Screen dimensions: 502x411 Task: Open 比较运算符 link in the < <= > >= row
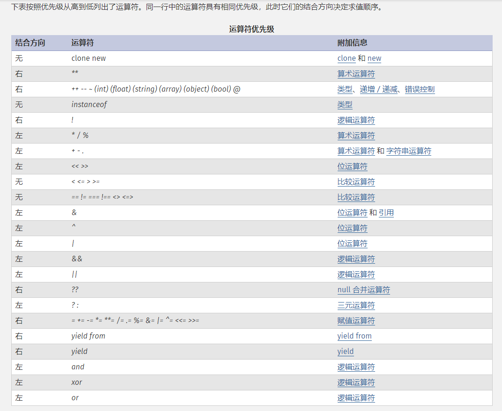coord(356,182)
